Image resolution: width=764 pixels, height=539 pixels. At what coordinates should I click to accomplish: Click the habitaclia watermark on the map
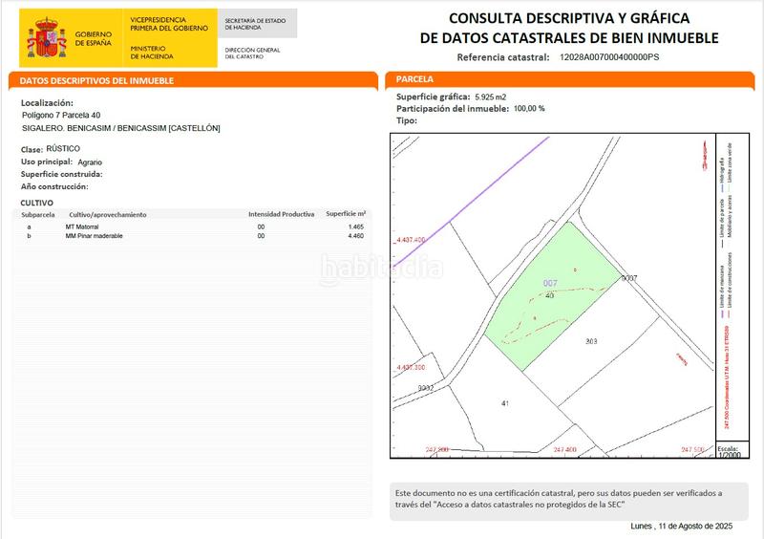[x=380, y=269]
